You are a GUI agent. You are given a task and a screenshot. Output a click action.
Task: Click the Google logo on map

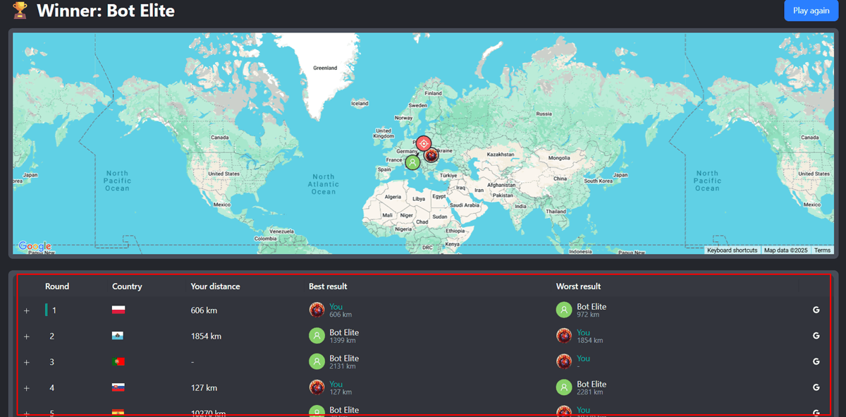pos(35,246)
